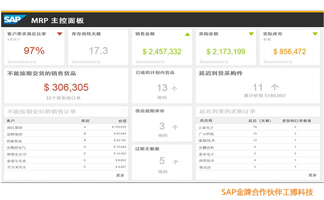This screenshot has width=324, height=200.
Task: Open the 97% 客户需求满足比率 tile
Action: [34, 47]
